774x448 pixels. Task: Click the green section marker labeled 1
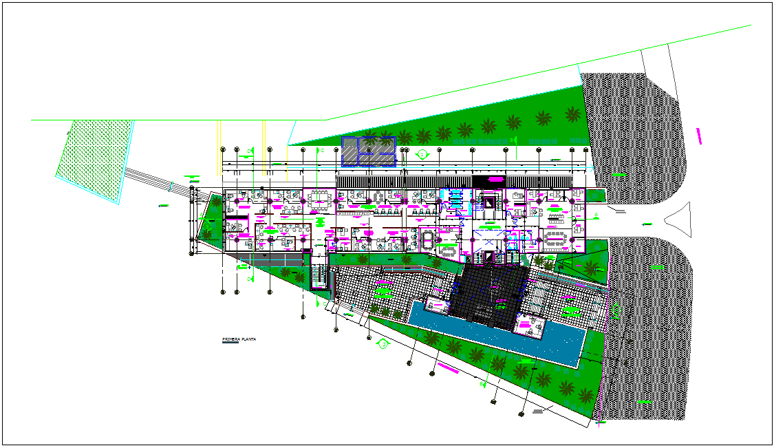[x=421, y=154]
